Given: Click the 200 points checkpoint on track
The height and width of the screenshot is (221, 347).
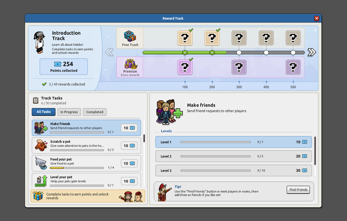Looking at the screenshot, I should coord(212,53).
